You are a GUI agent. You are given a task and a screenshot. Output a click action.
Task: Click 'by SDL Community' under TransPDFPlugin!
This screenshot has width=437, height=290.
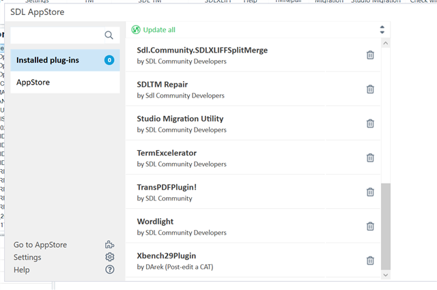[165, 199]
